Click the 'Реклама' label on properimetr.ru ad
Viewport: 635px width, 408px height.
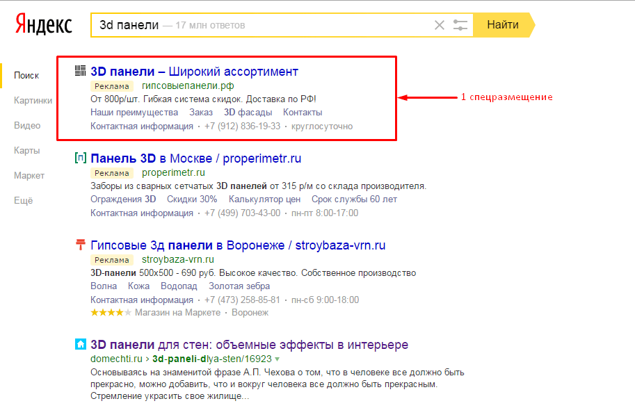pyautogui.click(x=112, y=173)
